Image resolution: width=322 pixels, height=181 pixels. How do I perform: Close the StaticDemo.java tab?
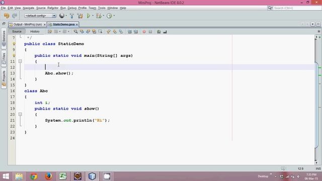[77, 25]
